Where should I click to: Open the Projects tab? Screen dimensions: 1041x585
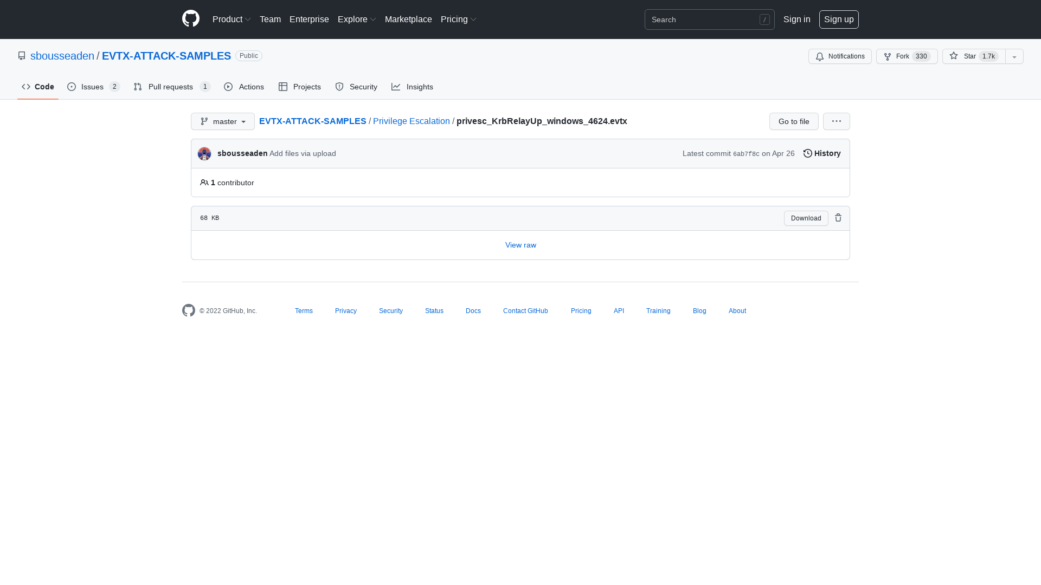click(300, 87)
